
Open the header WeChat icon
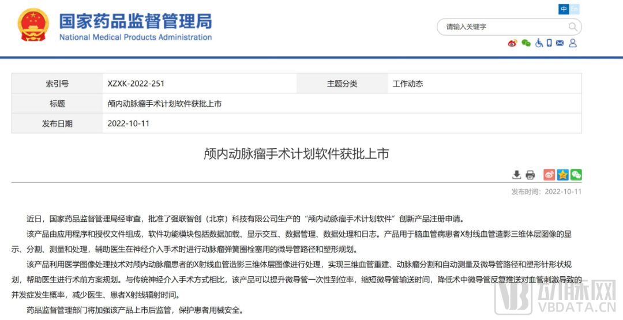[526, 43]
